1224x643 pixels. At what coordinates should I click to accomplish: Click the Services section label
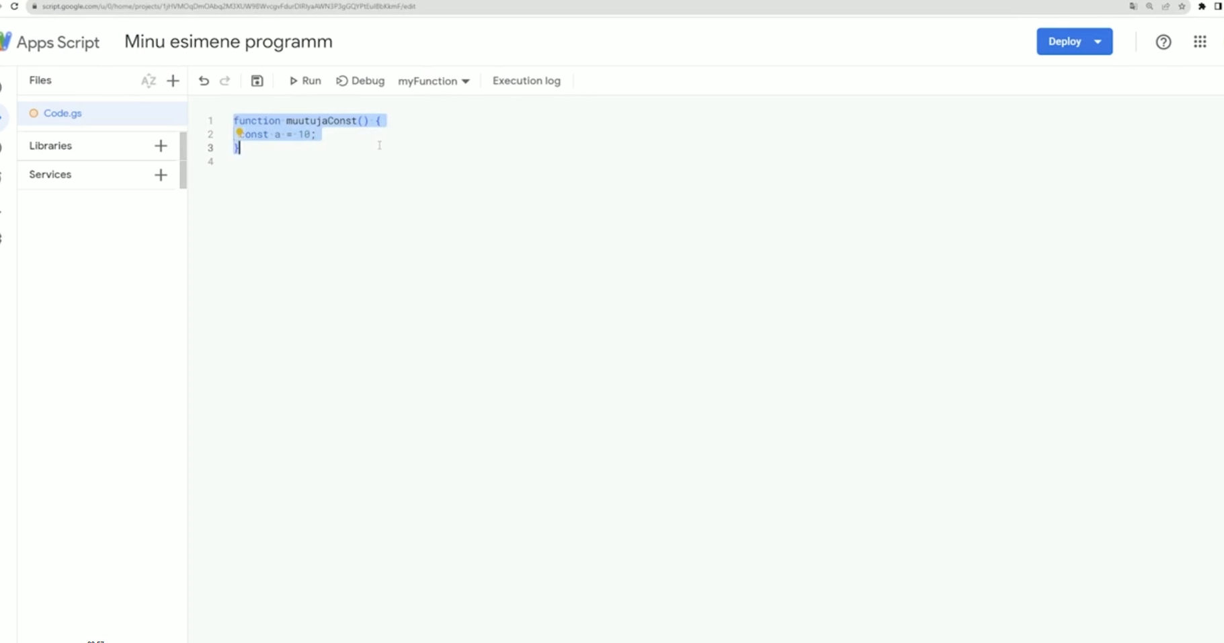coord(50,175)
